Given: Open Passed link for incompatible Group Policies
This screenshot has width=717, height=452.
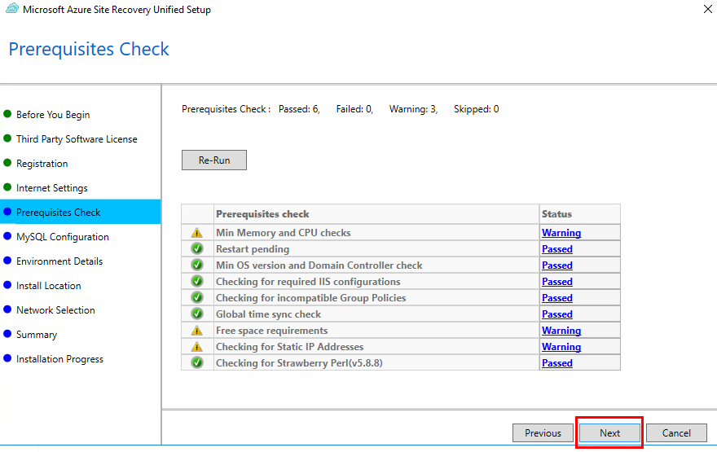Looking at the screenshot, I should click(557, 297).
